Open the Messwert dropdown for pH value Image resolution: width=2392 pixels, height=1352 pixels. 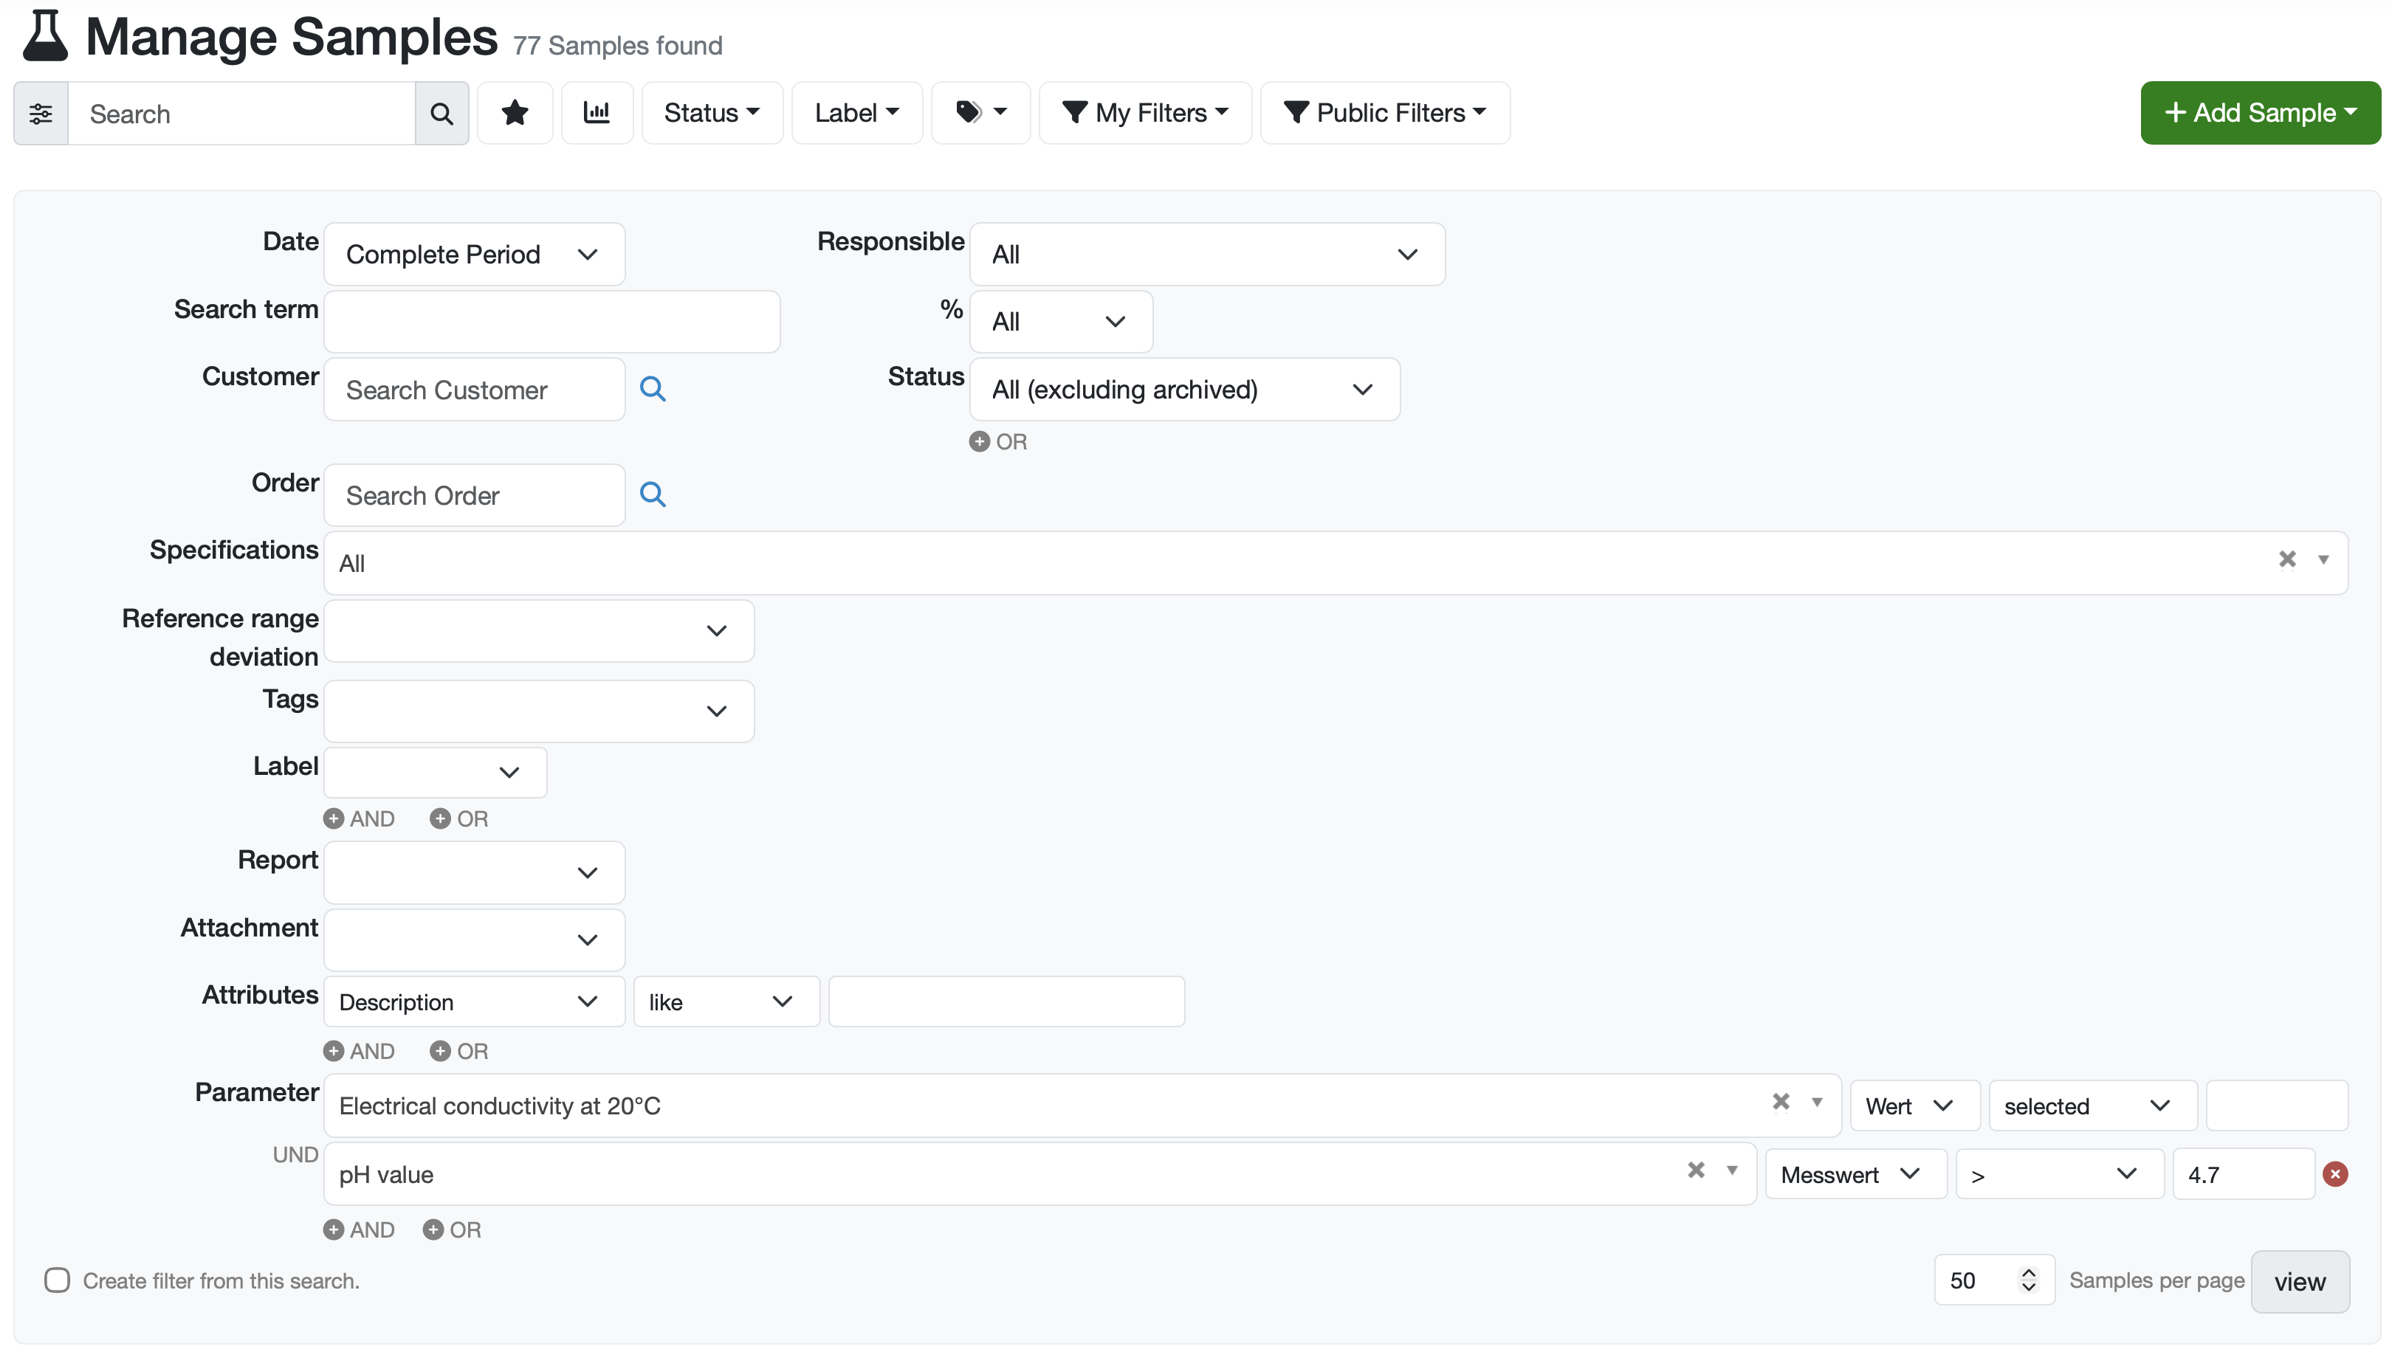[1854, 1175]
